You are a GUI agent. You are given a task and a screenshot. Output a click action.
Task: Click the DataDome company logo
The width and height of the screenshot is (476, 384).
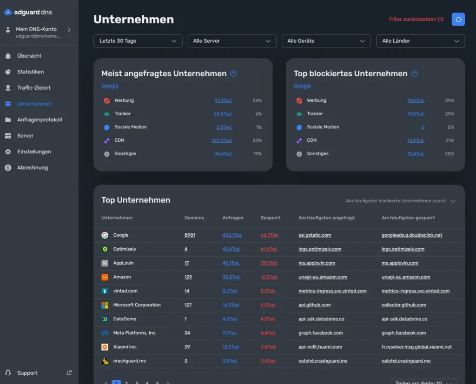tap(105, 319)
